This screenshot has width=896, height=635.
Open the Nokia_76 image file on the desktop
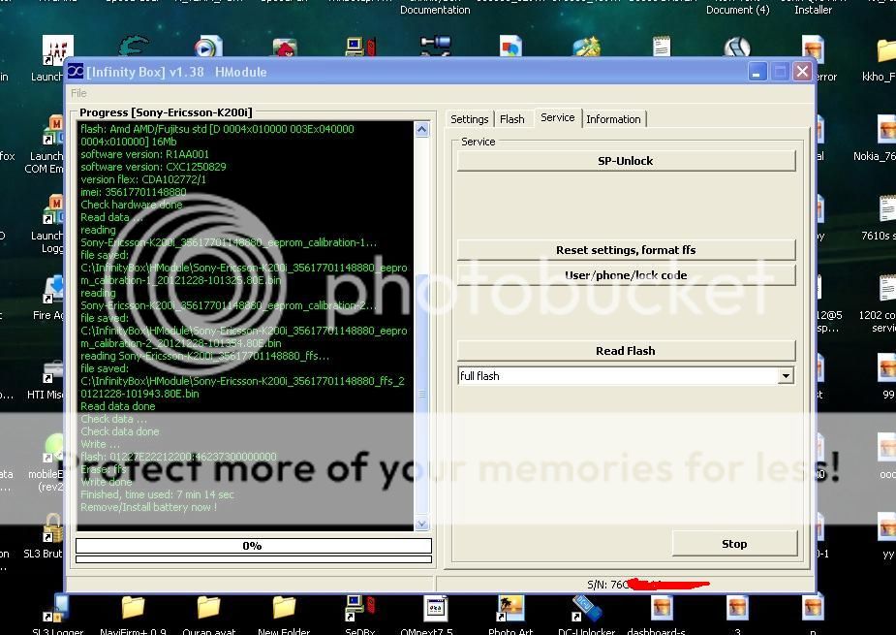(886, 129)
